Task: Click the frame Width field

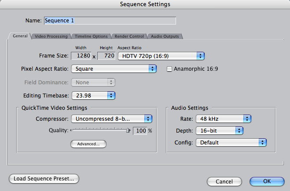Action: pos(81,56)
